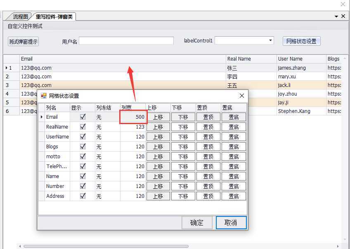Uncheck display for the Name row
The image size is (350, 249).
[83, 176]
